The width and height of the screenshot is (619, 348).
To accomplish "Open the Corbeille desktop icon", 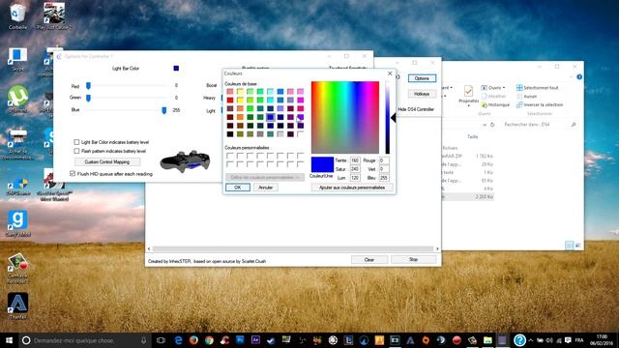I will 17,16.
